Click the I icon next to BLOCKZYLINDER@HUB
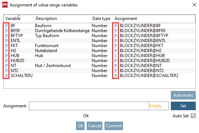The image size is (199, 133). click(116, 56)
